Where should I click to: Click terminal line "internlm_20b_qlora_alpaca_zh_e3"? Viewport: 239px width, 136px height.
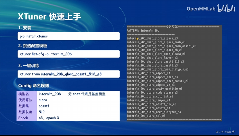(151, 85)
